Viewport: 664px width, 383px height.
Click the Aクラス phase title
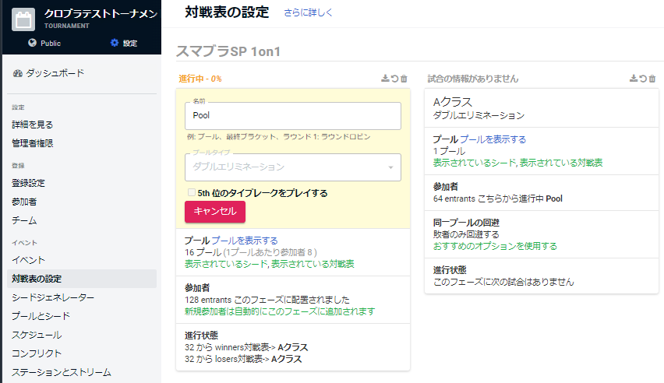pos(452,102)
